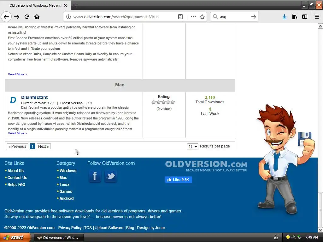Open the Android category footer link
Screen dimensions: 323x242
pyautogui.click(x=66, y=199)
